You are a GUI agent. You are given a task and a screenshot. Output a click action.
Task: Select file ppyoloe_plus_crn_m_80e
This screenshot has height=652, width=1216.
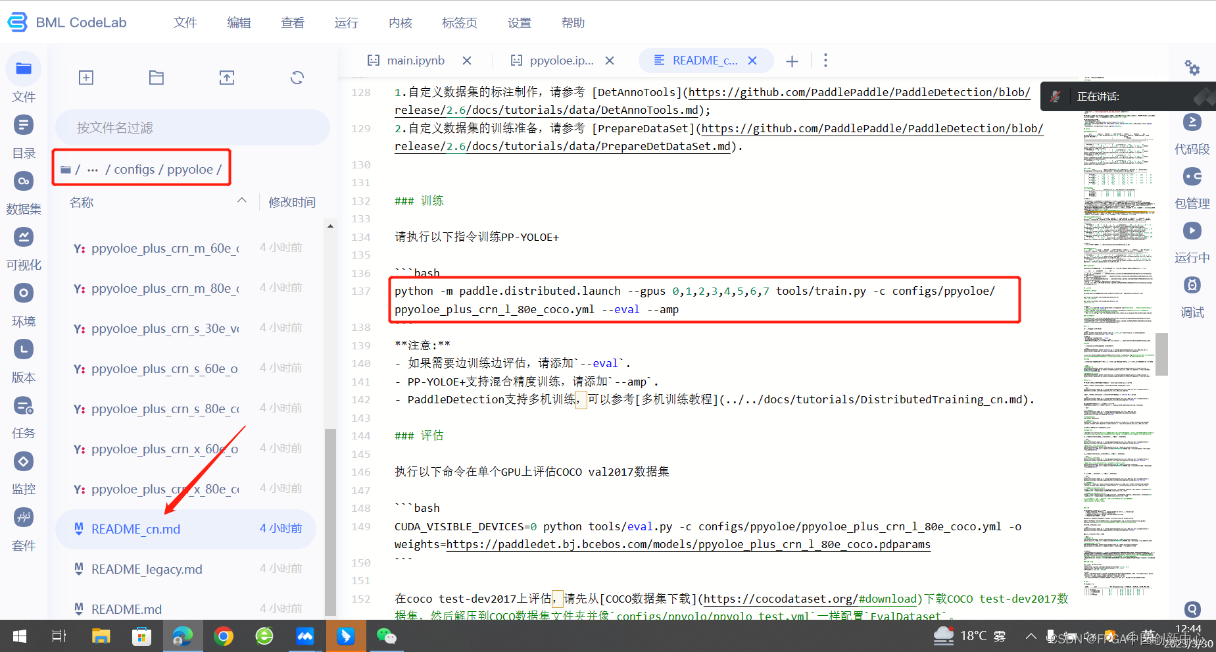(x=186, y=288)
